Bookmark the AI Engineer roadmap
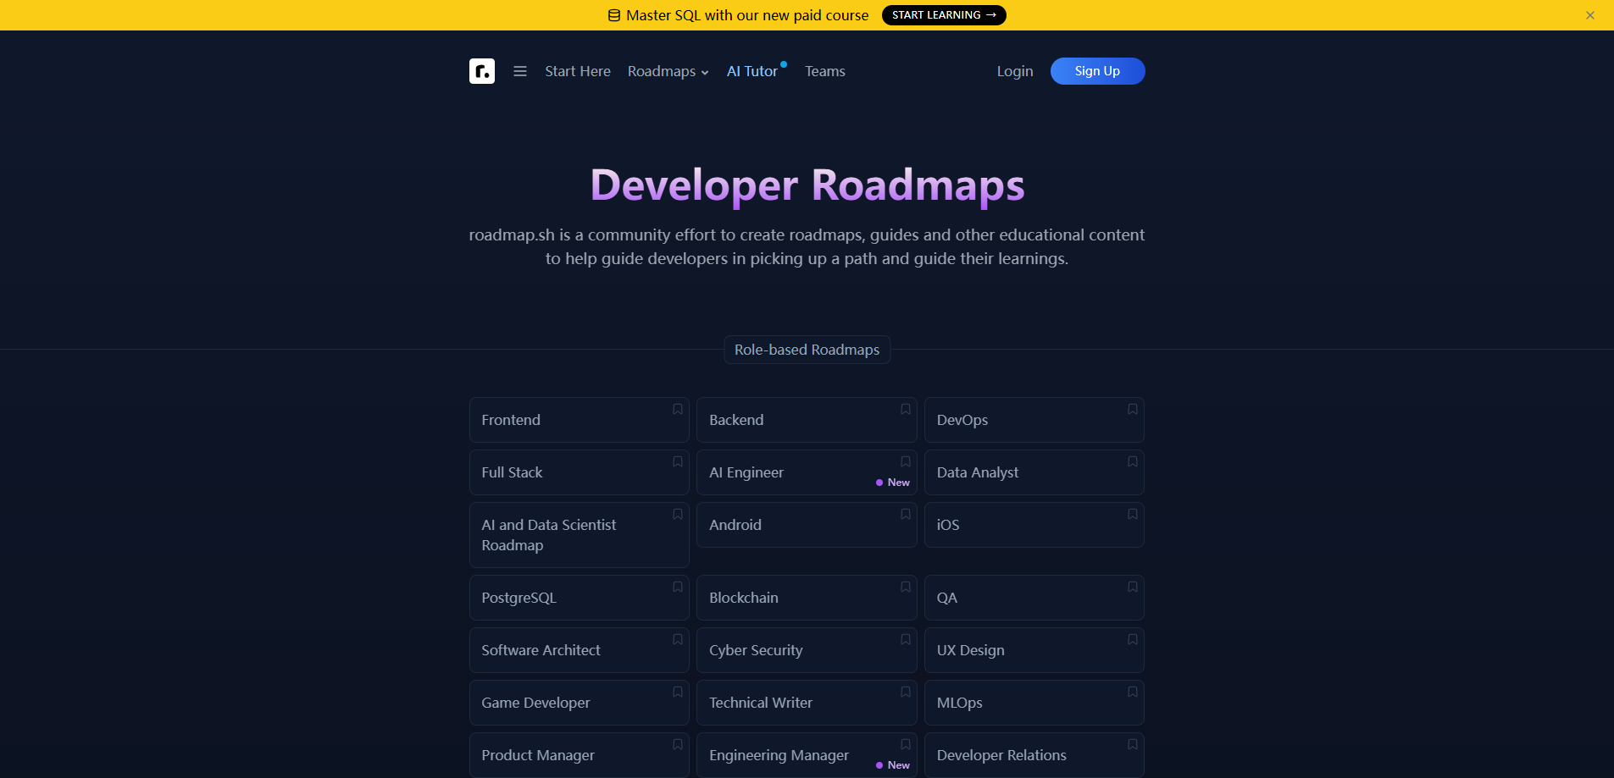 pyautogui.click(x=905, y=461)
